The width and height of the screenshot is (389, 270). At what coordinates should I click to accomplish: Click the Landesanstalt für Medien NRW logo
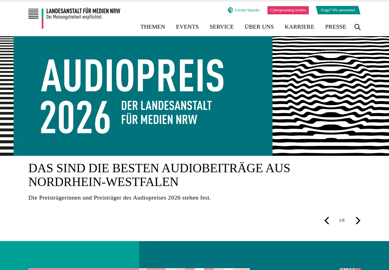pyautogui.click(x=74, y=18)
